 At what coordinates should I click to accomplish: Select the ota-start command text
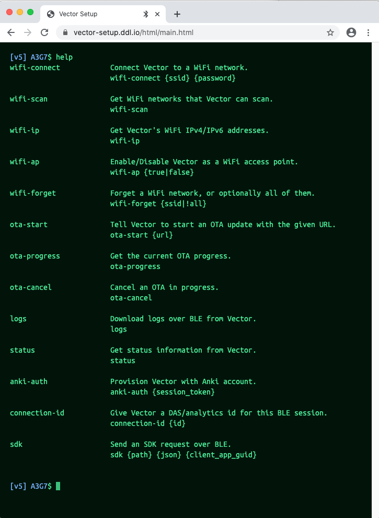point(28,224)
